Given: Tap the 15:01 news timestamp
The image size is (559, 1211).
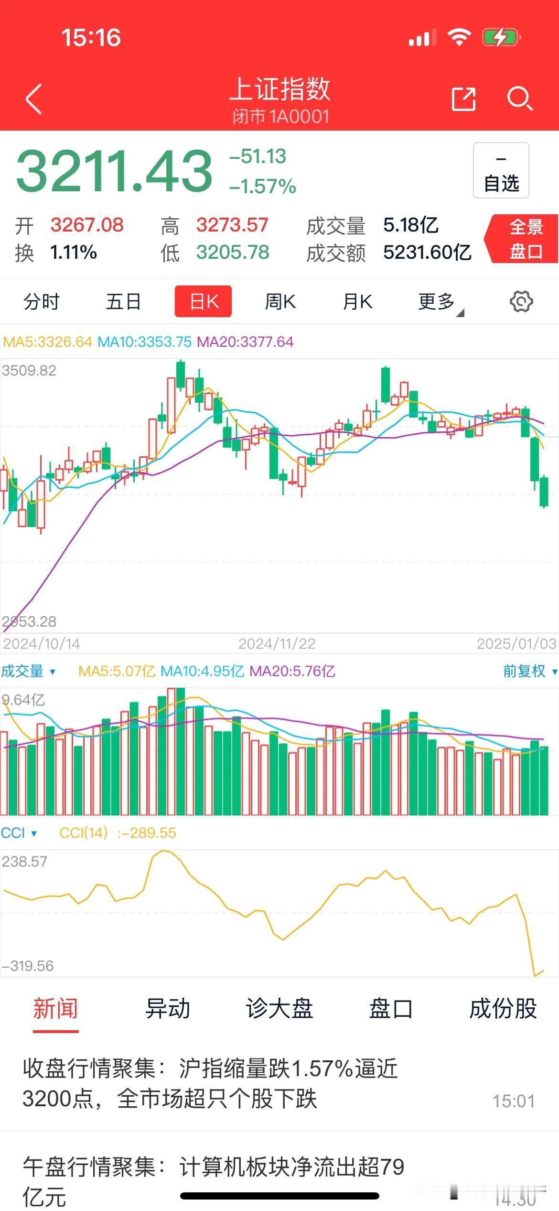Looking at the screenshot, I should (514, 1101).
